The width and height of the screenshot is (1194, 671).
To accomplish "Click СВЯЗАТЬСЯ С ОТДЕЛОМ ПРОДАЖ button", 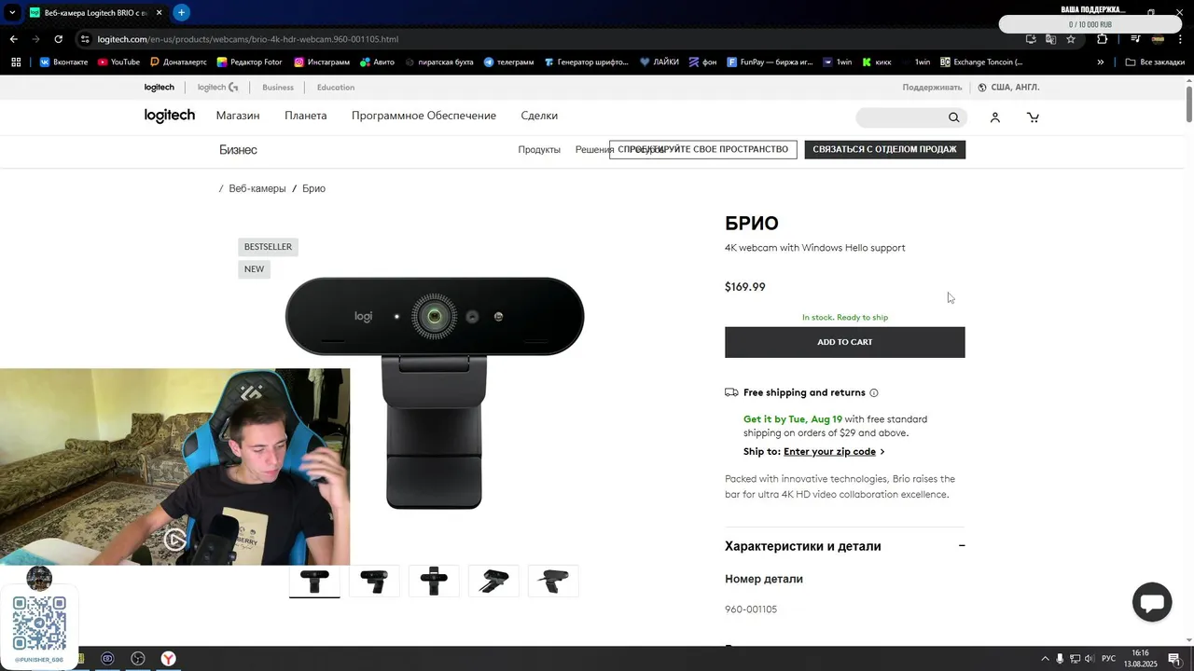I will coord(884,149).
